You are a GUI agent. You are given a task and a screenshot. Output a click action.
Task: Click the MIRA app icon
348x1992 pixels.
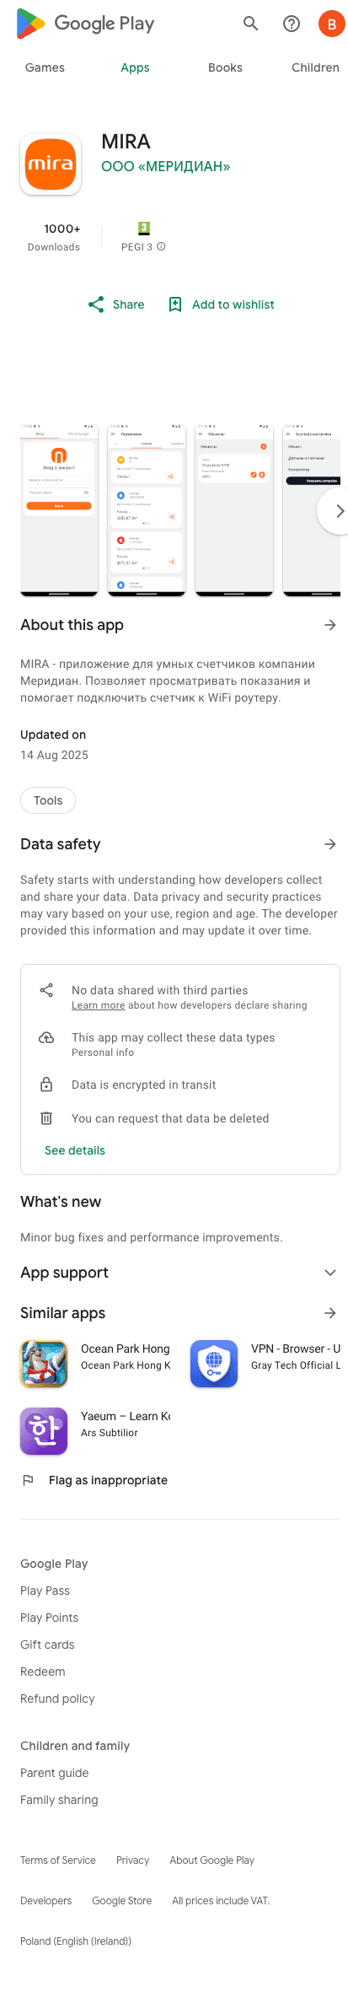(51, 164)
